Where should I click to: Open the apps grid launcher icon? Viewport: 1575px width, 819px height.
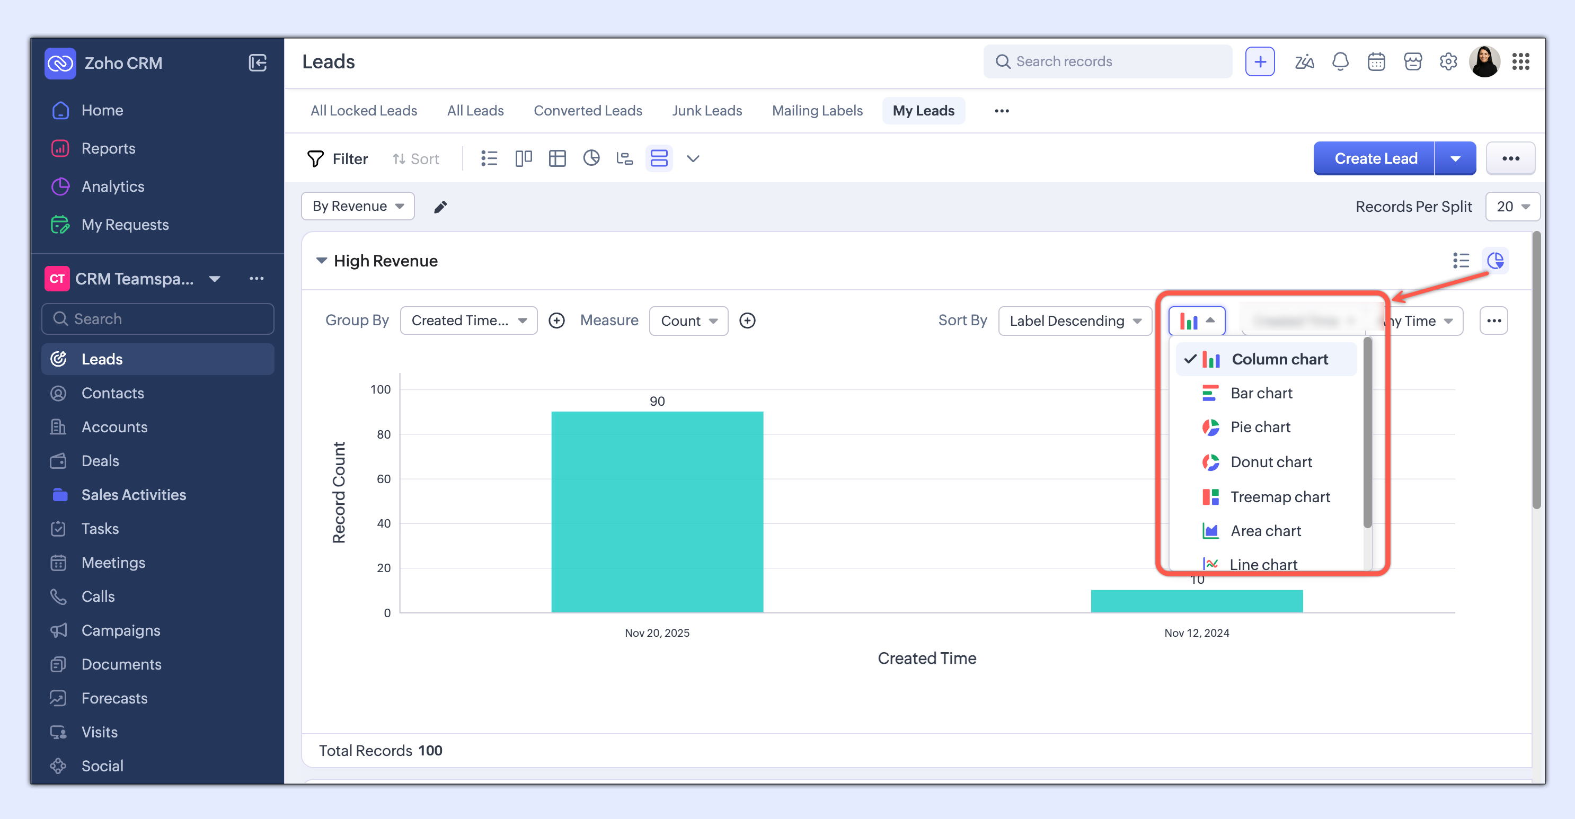click(1520, 62)
